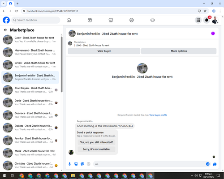Click More options button
Screen dimensions: 224x179
[179, 51]
